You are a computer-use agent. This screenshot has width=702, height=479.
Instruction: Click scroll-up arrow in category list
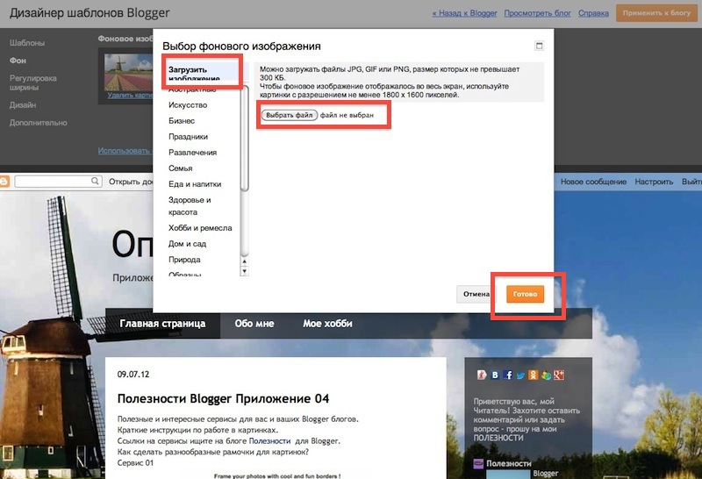coord(244,261)
